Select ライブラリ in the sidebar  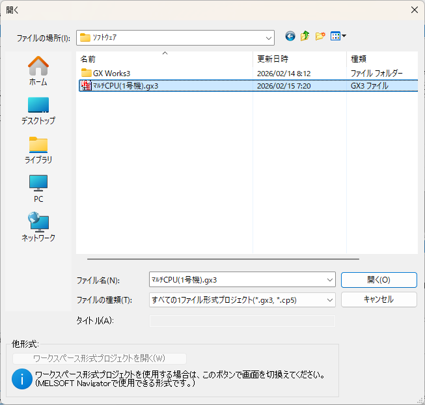(x=38, y=150)
